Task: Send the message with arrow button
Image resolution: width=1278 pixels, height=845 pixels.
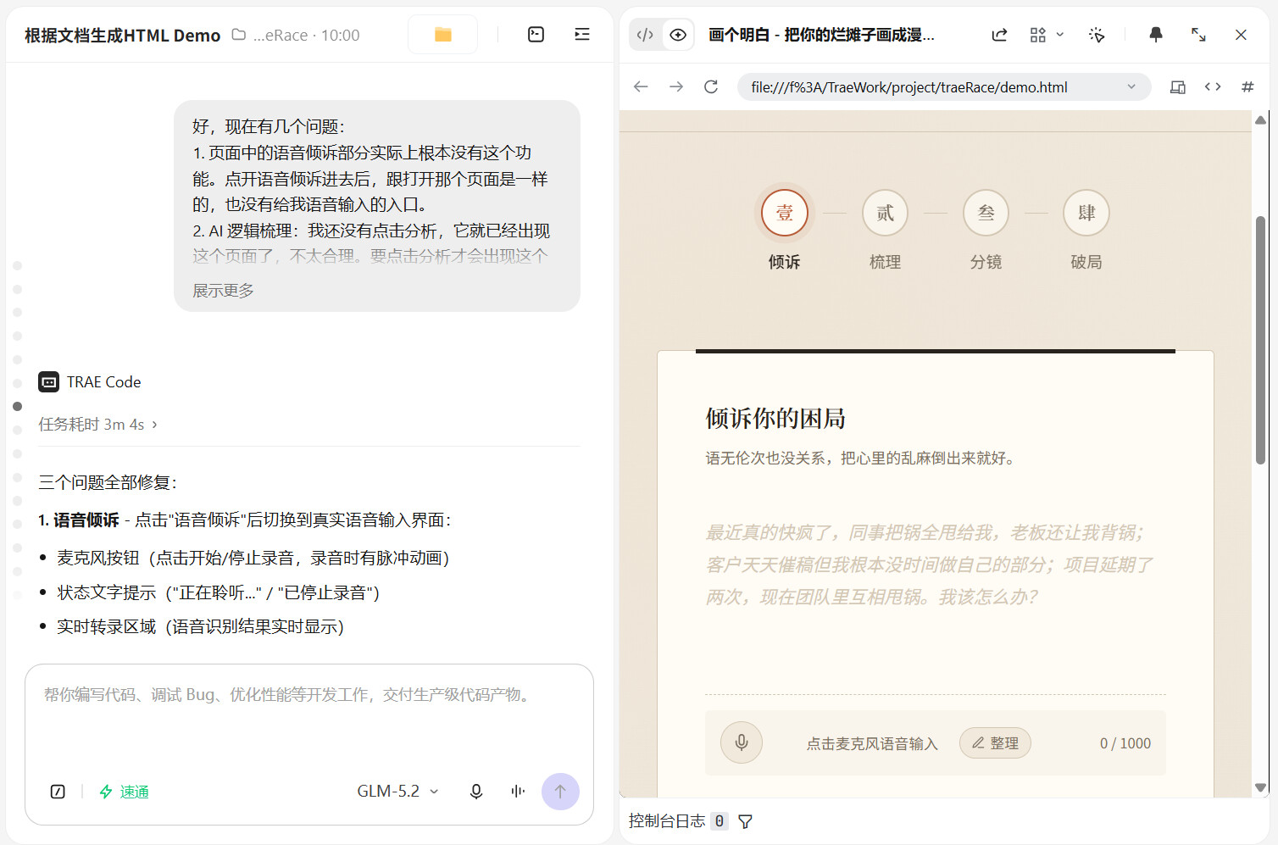Action: point(560,792)
